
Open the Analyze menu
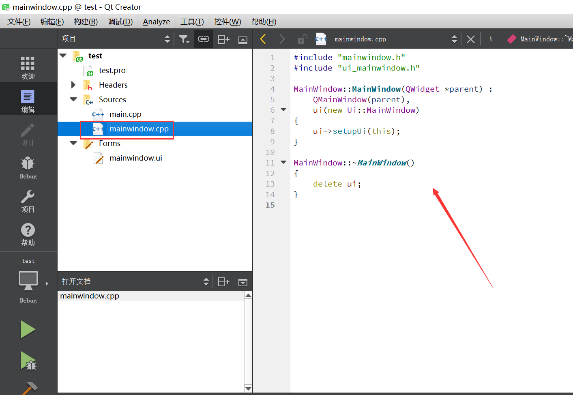pos(157,21)
